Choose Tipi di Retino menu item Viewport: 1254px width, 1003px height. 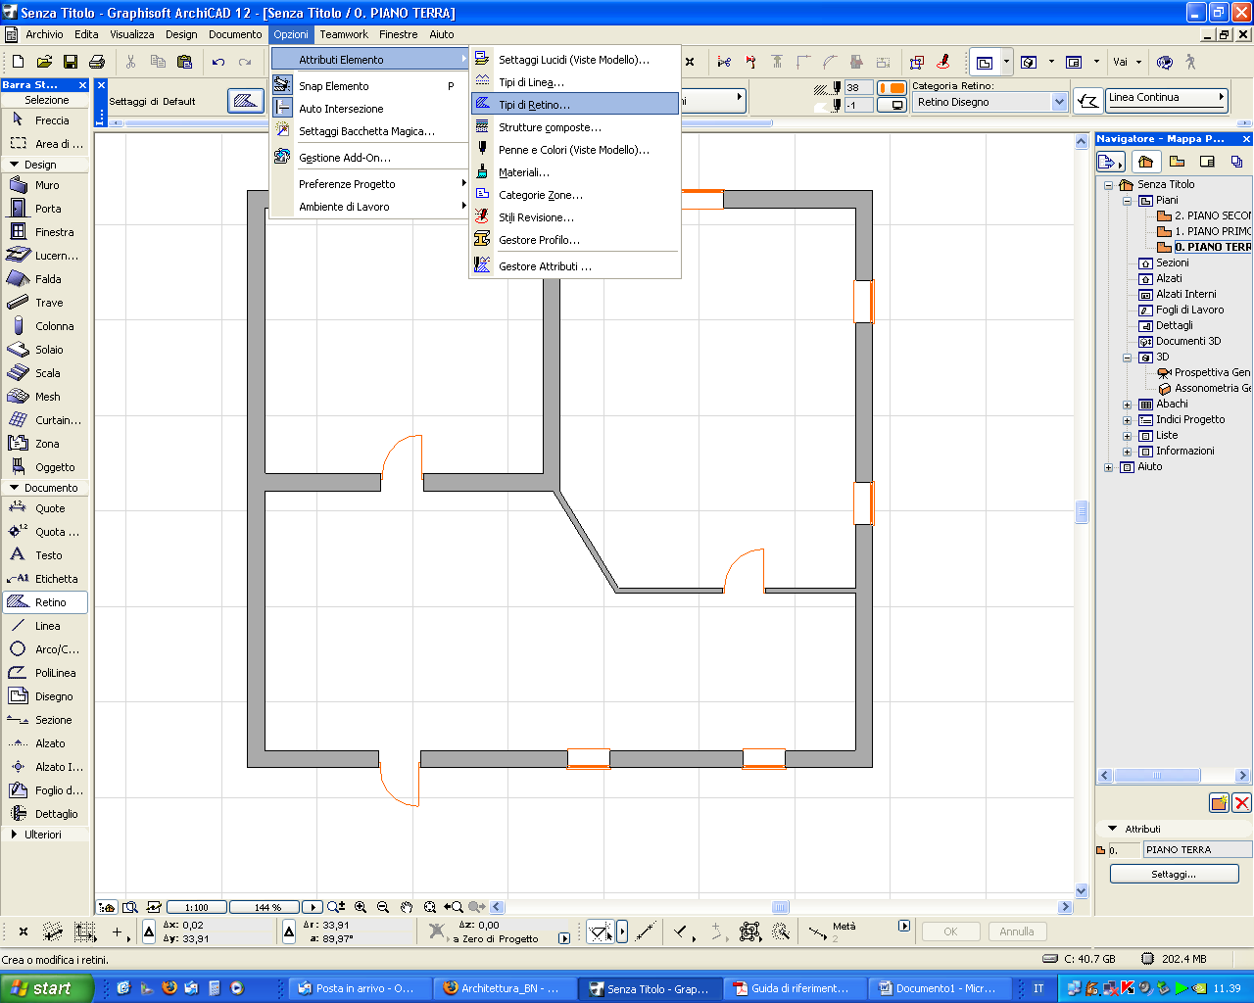pos(575,105)
